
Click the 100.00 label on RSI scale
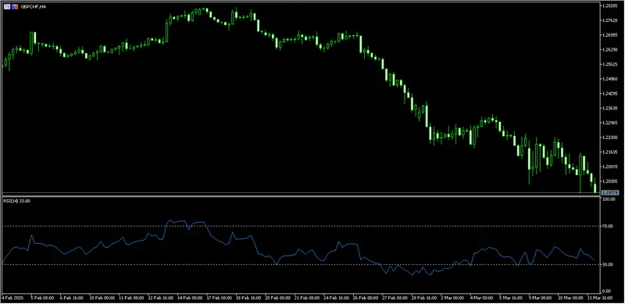pos(609,199)
